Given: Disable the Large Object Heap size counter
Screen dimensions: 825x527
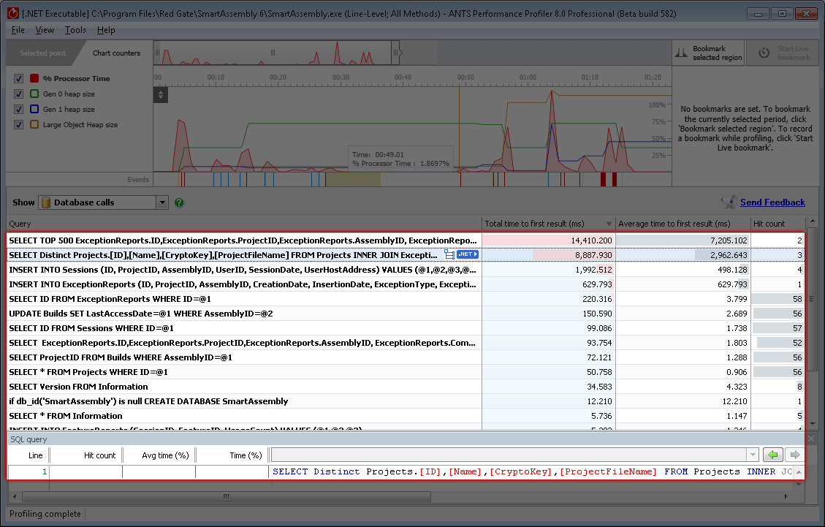Looking at the screenshot, I should click(x=19, y=124).
